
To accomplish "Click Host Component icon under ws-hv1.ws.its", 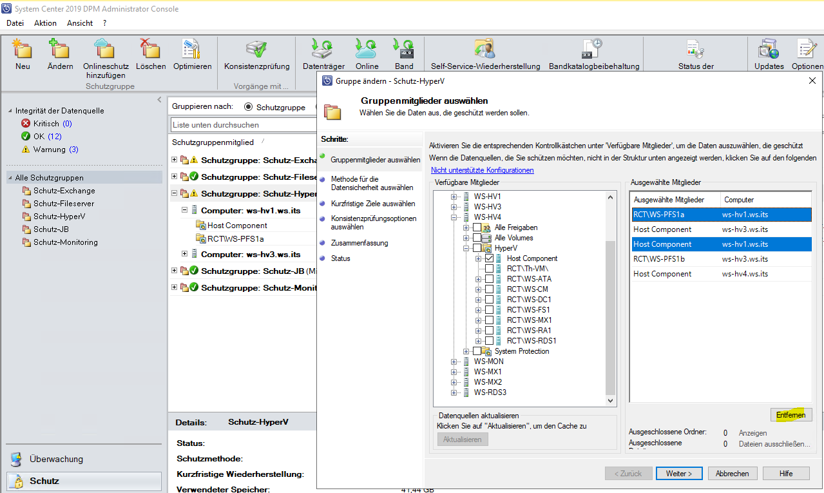I will (x=201, y=226).
